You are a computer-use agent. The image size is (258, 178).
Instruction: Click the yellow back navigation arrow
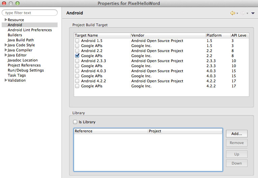coord(233,13)
